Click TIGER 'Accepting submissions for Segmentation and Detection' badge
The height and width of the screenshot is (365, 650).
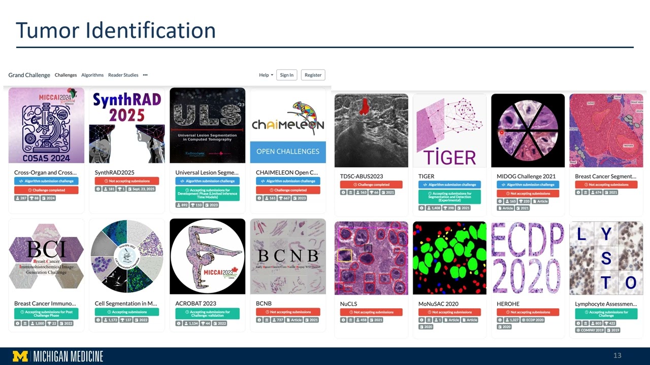pyautogui.click(x=449, y=197)
